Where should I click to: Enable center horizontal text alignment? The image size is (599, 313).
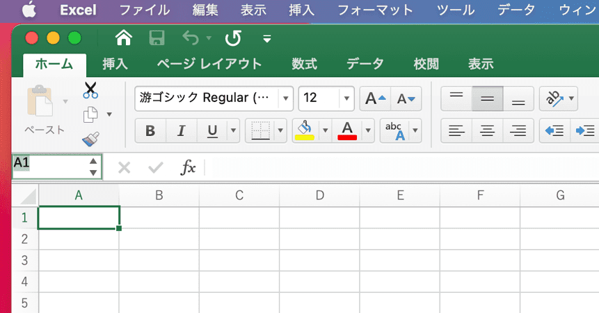pyautogui.click(x=488, y=130)
